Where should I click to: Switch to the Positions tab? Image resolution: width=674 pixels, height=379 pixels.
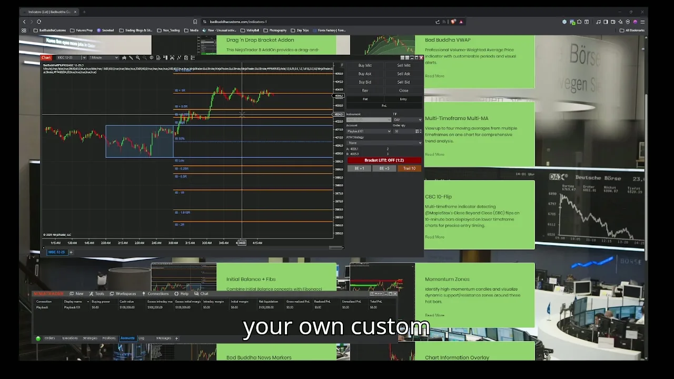coord(109,338)
